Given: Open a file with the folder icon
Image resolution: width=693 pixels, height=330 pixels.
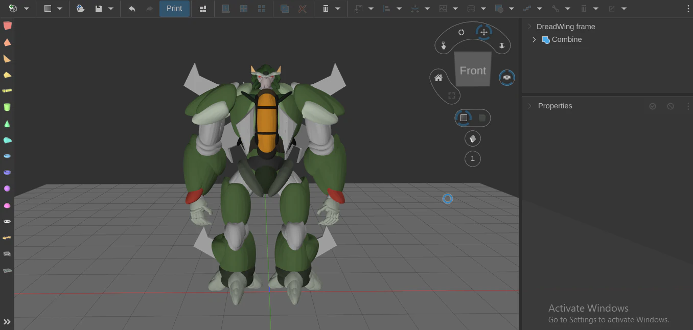Looking at the screenshot, I should click(x=80, y=9).
